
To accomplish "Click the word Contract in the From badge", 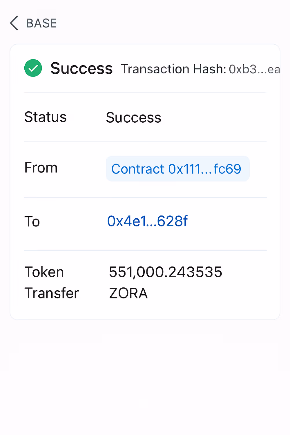I will tap(138, 169).
